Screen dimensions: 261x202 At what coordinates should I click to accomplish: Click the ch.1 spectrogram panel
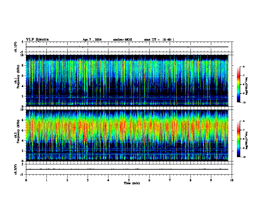(x=127, y=81)
